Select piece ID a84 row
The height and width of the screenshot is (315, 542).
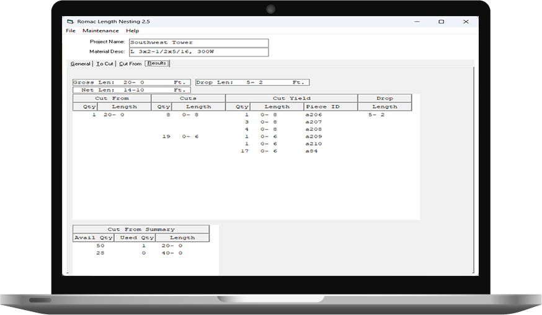pyautogui.click(x=311, y=151)
